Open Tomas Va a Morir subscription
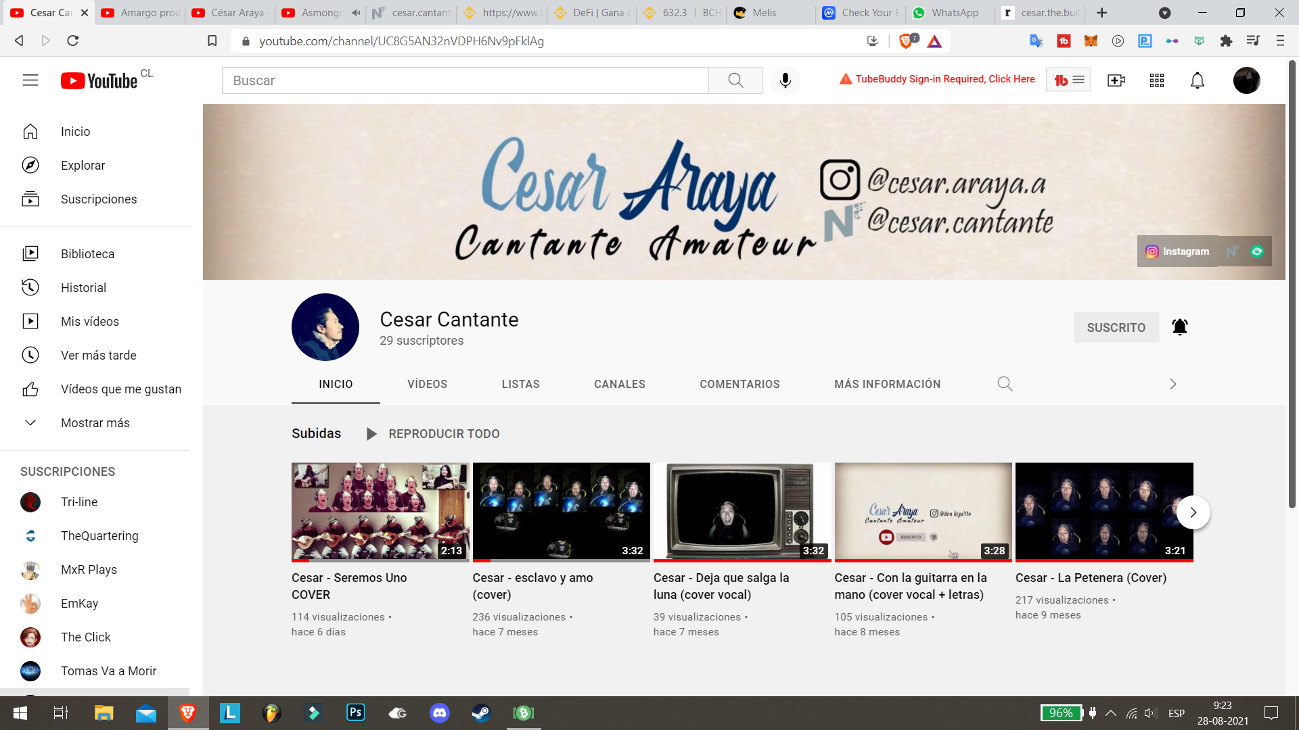 pos(95,671)
